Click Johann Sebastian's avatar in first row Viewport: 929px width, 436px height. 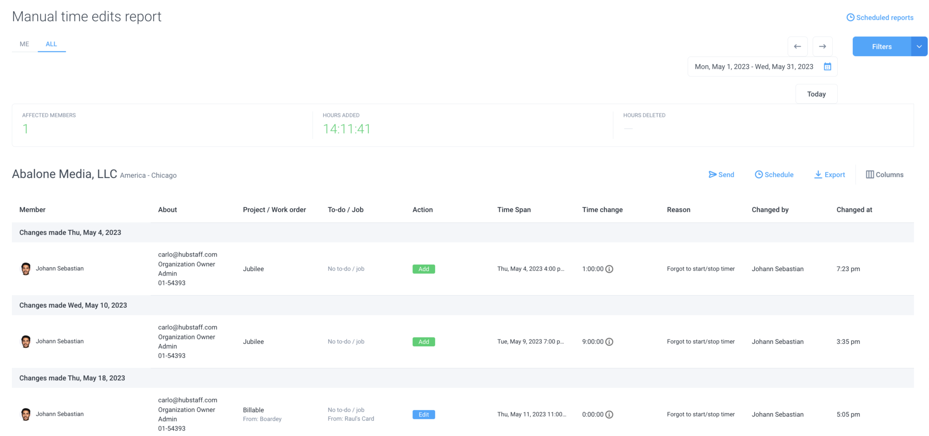pyautogui.click(x=26, y=269)
